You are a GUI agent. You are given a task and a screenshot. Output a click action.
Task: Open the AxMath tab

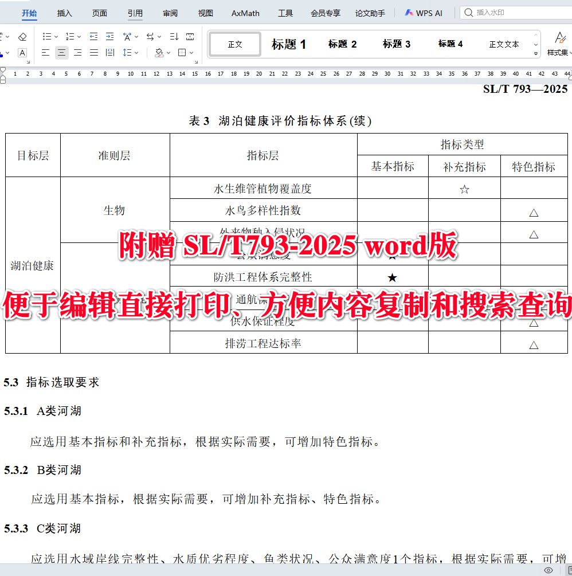tap(245, 13)
